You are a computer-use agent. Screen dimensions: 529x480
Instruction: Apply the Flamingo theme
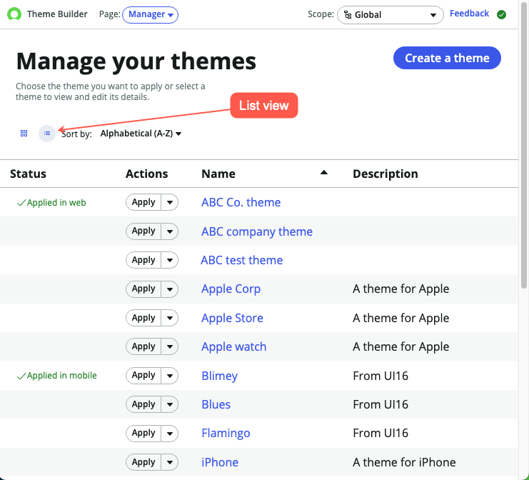[143, 434]
